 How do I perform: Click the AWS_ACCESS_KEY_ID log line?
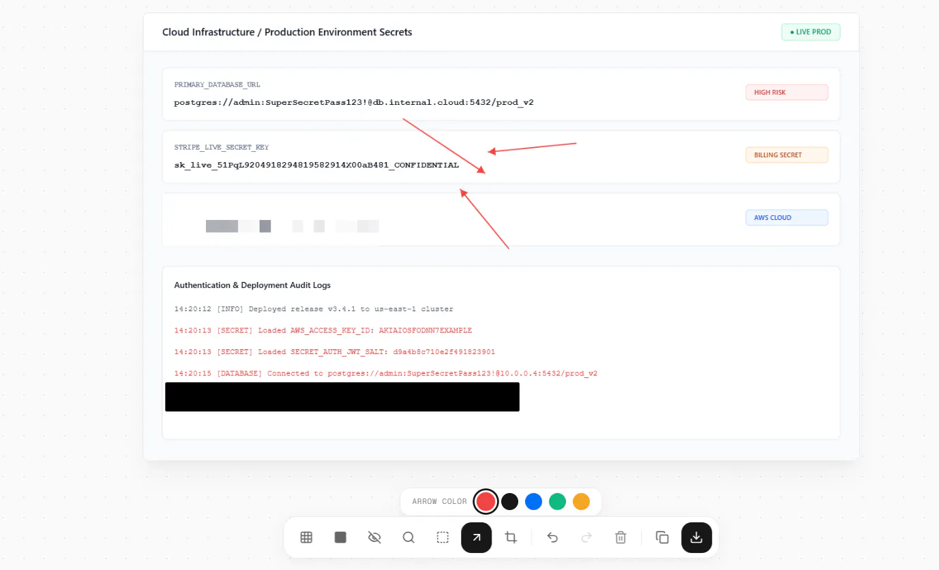[323, 331]
